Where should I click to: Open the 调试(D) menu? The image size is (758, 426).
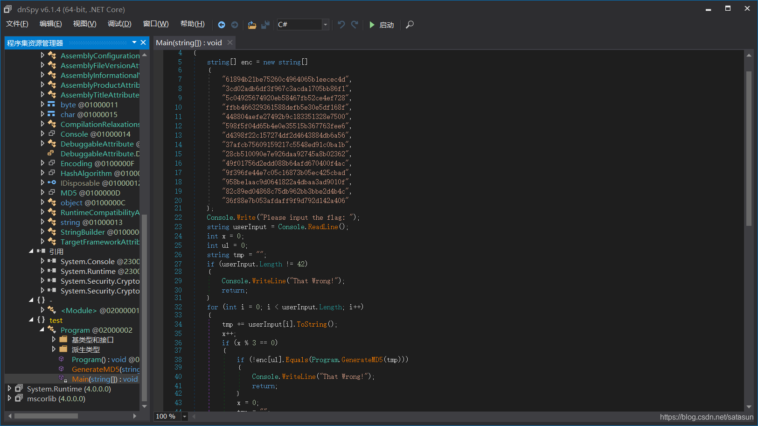coord(119,24)
